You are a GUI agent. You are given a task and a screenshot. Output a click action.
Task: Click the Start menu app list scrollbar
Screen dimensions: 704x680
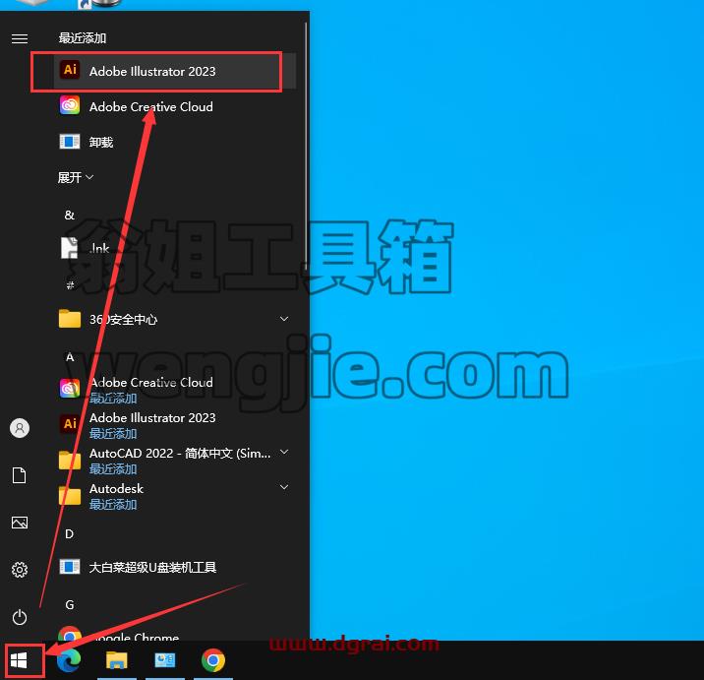click(306, 146)
